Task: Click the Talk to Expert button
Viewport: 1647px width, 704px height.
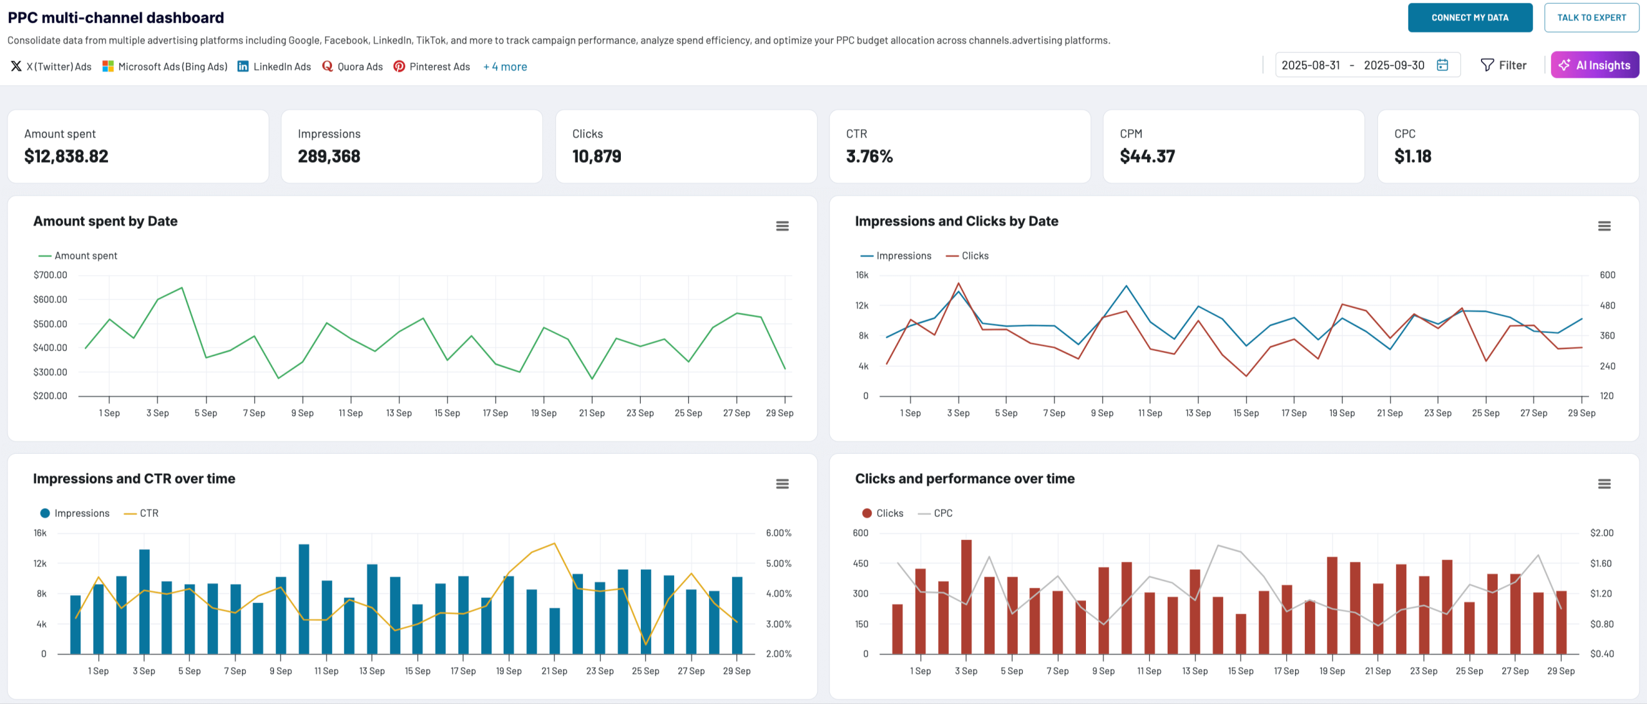Action: [x=1591, y=17]
